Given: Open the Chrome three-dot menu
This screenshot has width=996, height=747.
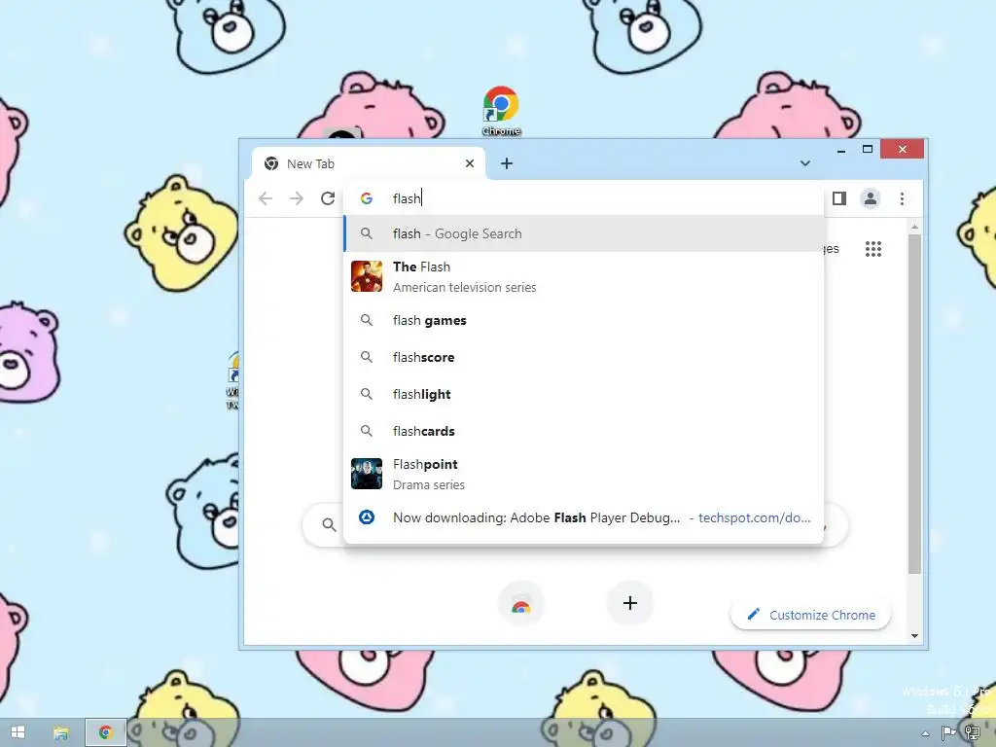Looking at the screenshot, I should coord(902,198).
